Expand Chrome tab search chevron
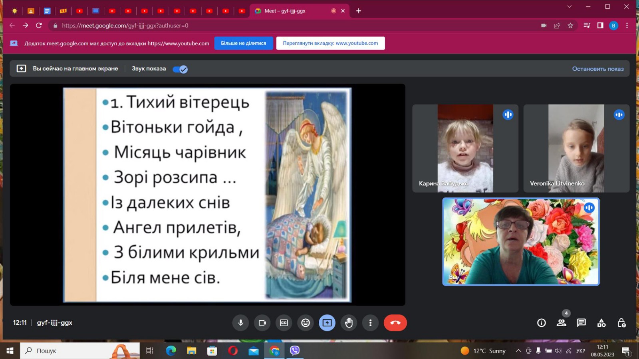The image size is (639, 359). tap(570, 6)
